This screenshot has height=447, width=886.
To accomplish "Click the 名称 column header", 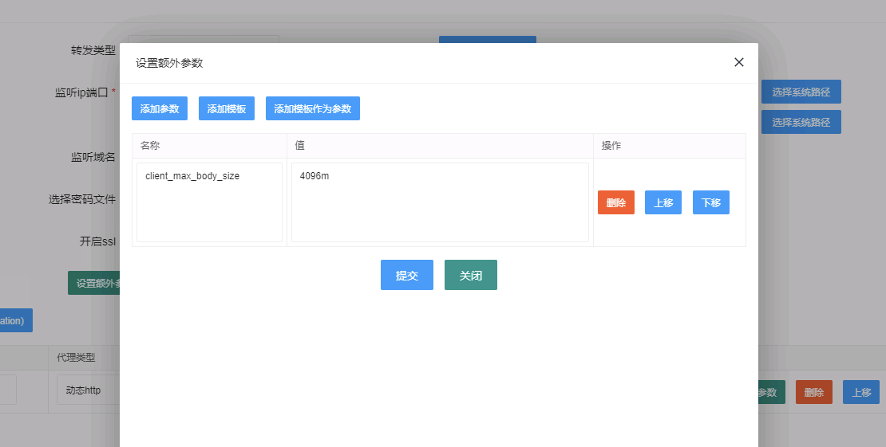I will [x=150, y=146].
